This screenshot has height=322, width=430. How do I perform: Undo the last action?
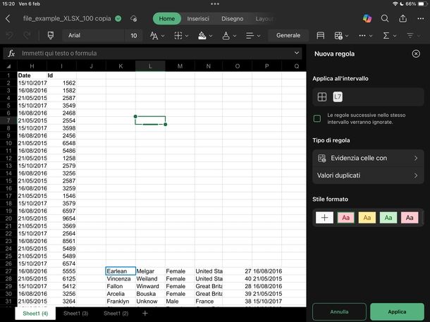pyautogui.click(x=10, y=35)
